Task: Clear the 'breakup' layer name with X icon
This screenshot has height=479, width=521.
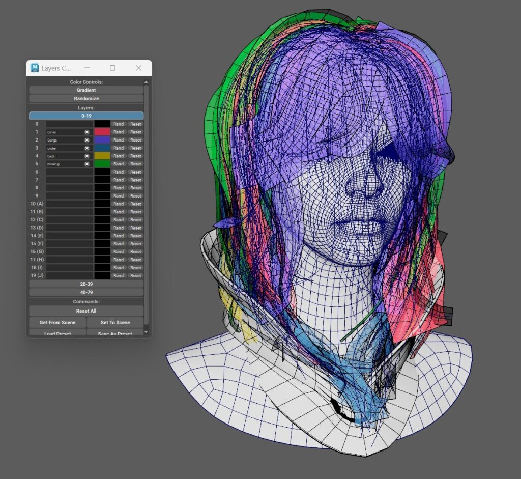Action: [86, 164]
